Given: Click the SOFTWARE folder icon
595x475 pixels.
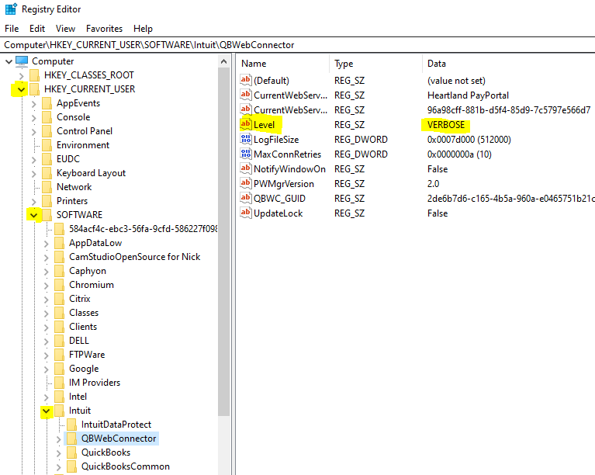Looking at the screenshot, I should click(47, 215).
